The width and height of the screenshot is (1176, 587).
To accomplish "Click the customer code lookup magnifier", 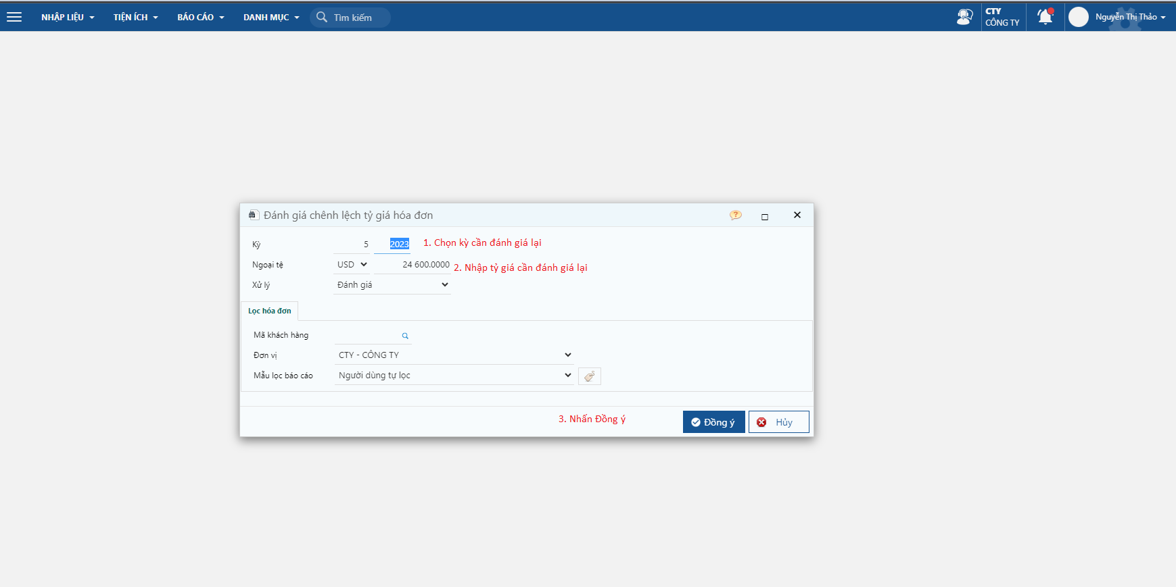I will (x=405, y=336).
